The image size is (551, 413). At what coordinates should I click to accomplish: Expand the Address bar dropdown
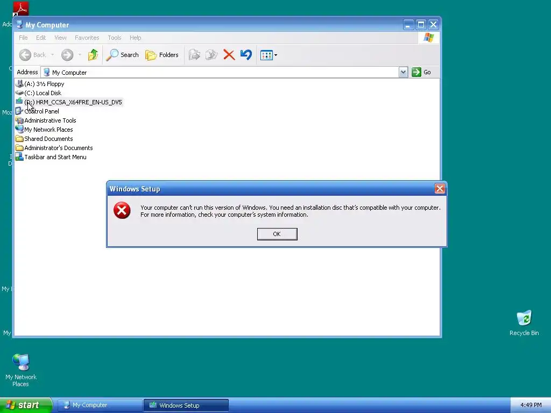click(403, 73)
